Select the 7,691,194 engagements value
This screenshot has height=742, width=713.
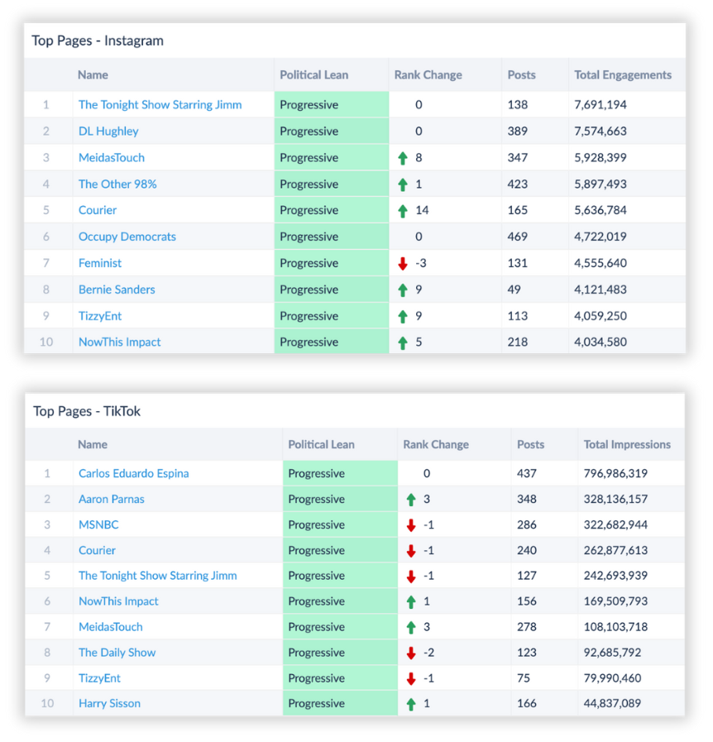(x=601, y=104)
